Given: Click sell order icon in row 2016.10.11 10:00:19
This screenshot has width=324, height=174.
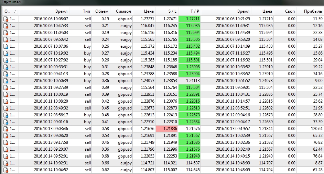Looking at the screenshot, I should coord(6,94).
